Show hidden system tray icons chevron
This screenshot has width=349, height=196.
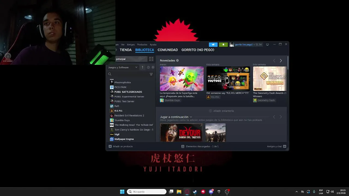coord(297,192)
